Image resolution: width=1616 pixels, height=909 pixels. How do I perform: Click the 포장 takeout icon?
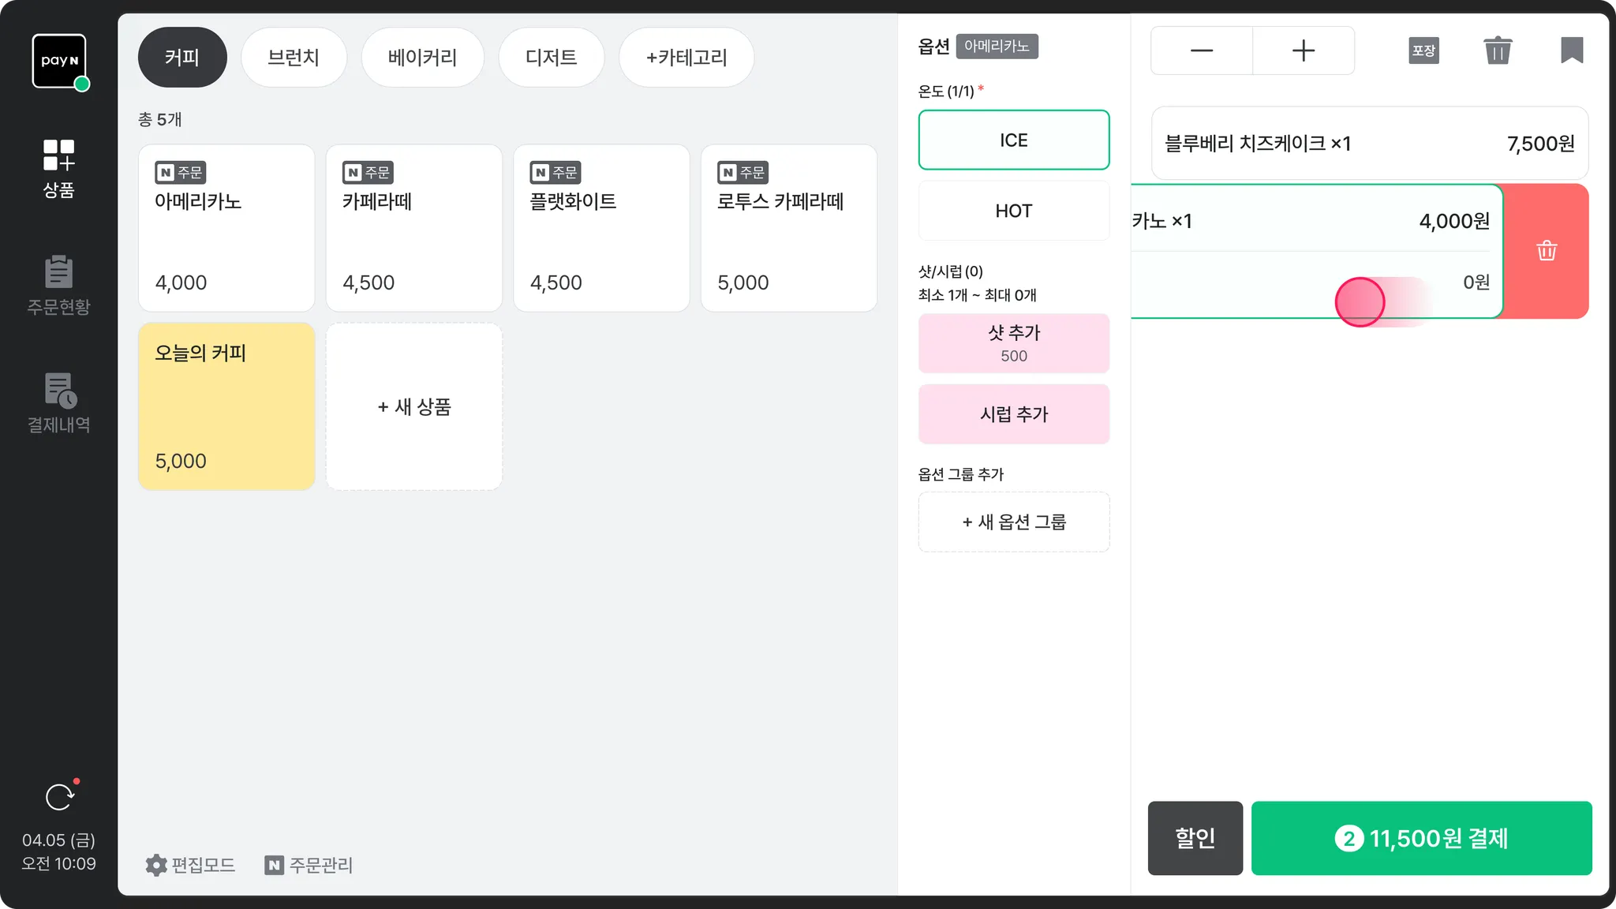click(x=1423, y=50)
